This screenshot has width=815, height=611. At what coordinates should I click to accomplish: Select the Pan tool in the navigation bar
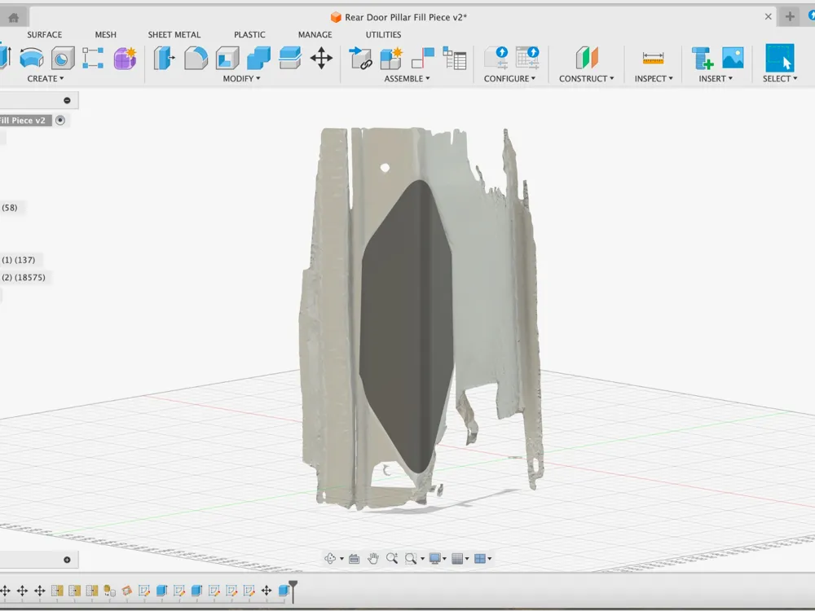click(373, 559)
